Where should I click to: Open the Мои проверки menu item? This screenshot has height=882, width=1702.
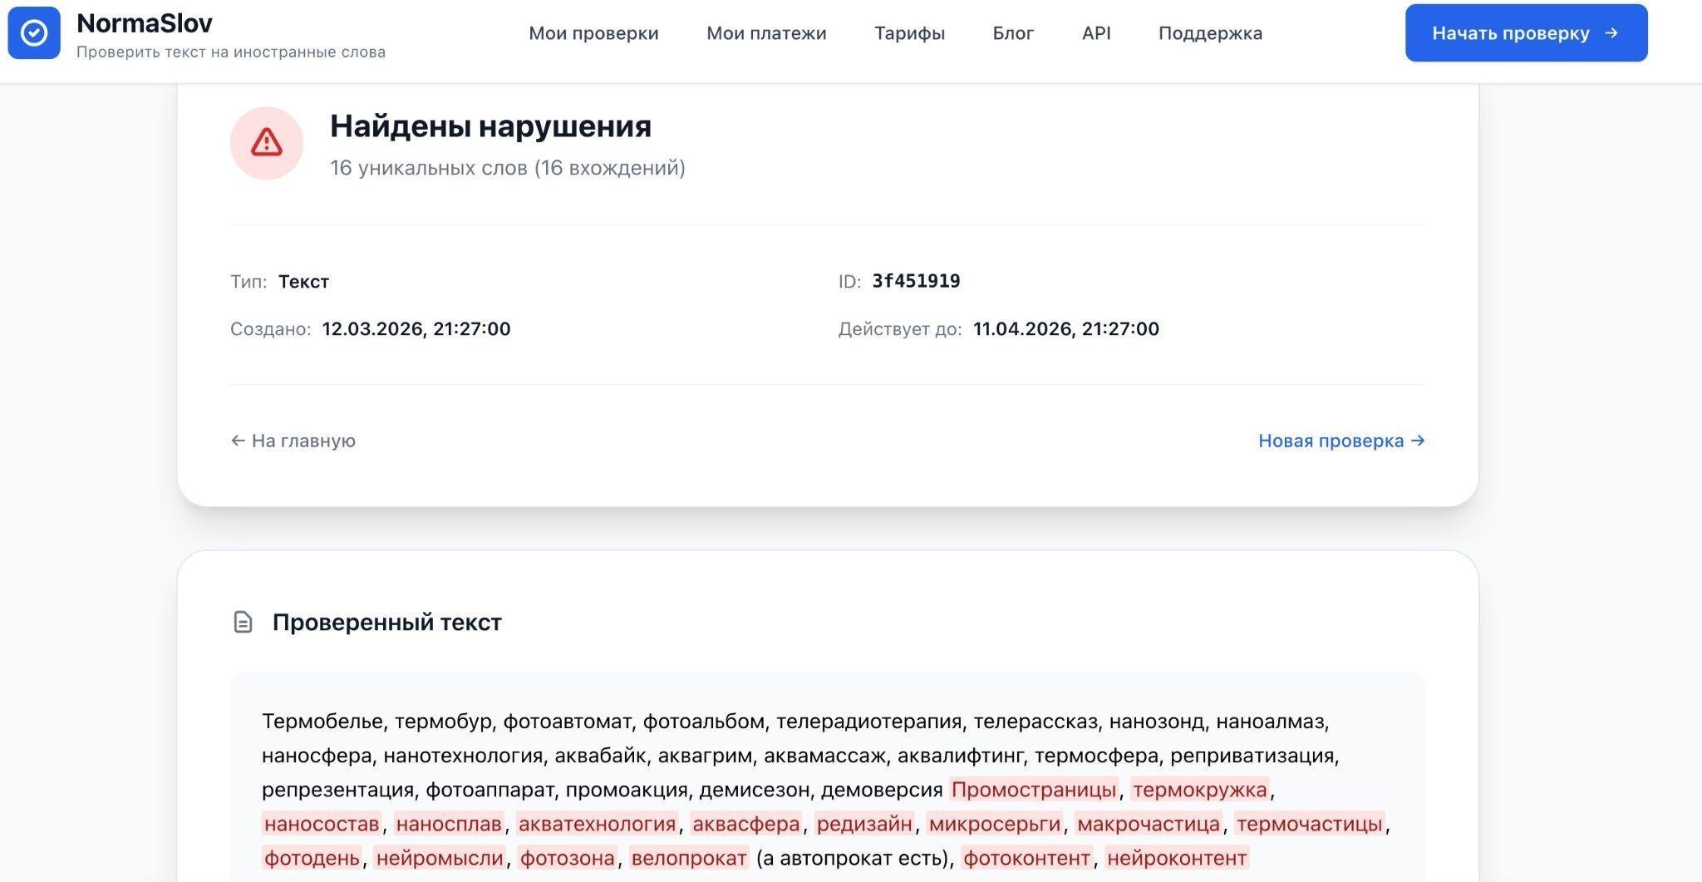pyautogui.click(x=593, y=33)
